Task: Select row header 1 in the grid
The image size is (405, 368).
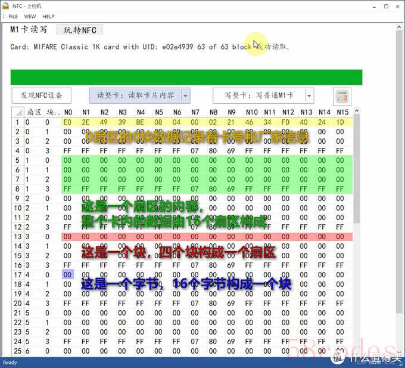Action: coord(17,122)
